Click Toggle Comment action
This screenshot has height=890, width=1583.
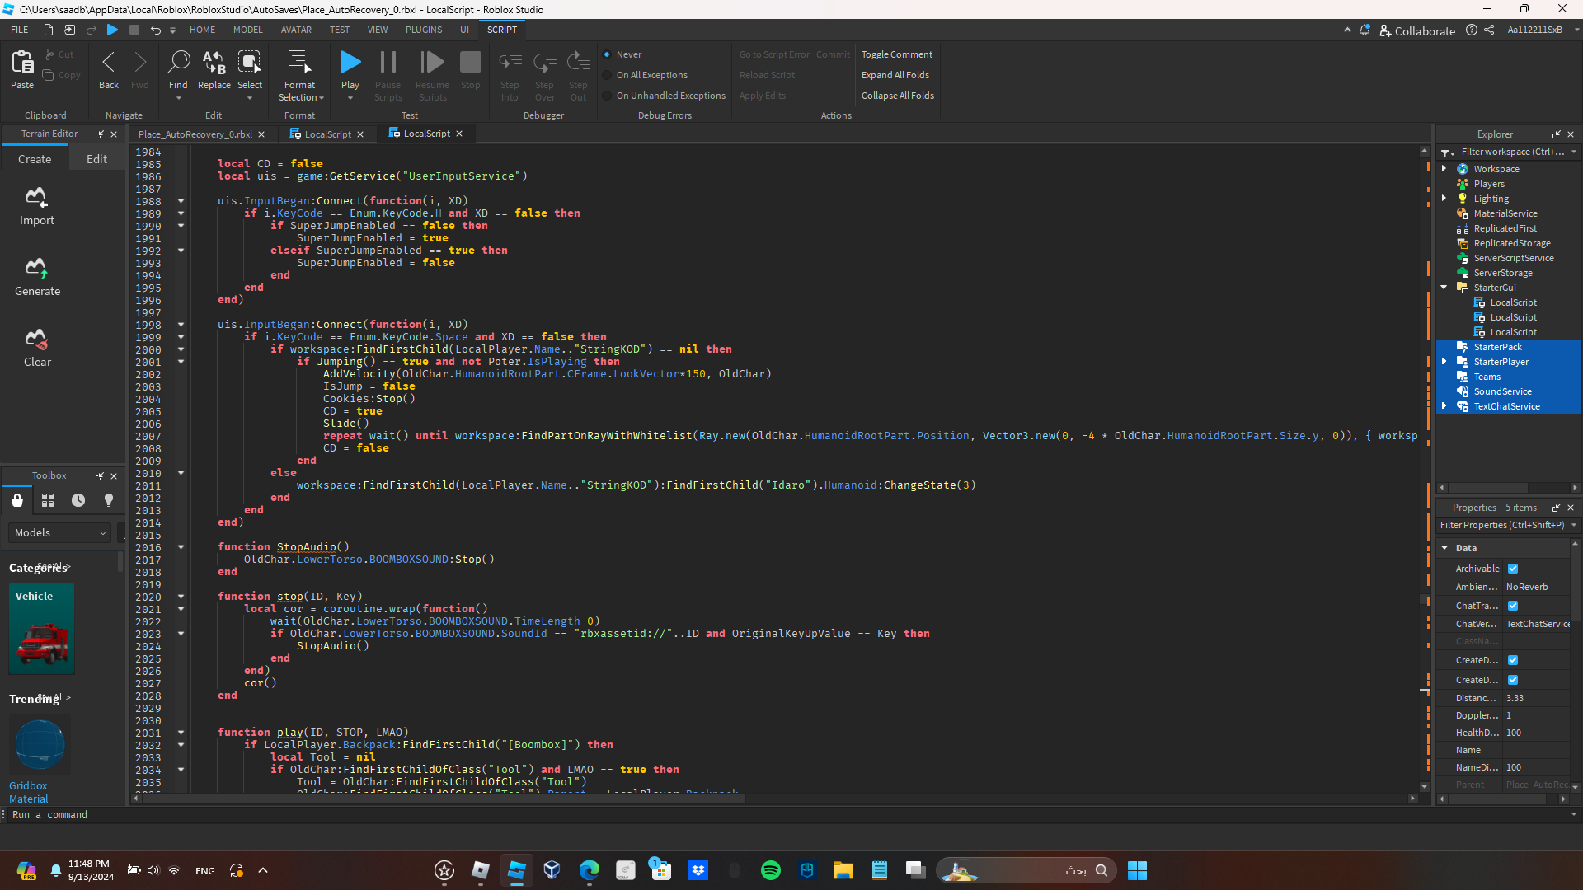pyautogui.click(x=897, y=54)
